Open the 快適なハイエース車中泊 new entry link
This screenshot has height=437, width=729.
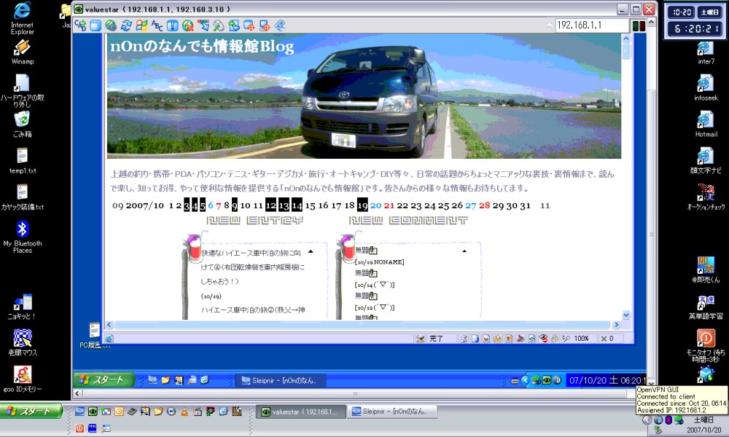click(252, 267)
